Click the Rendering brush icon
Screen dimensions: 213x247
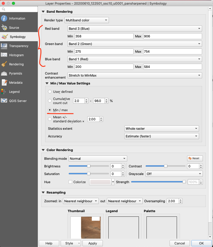click(4, 64)
